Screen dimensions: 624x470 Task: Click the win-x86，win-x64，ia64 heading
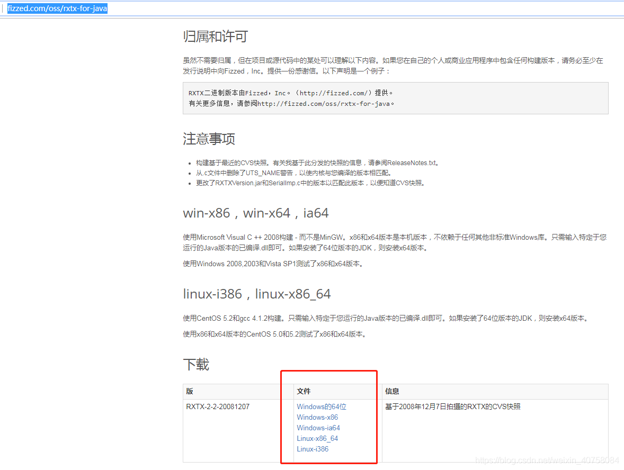pos(255,213)
